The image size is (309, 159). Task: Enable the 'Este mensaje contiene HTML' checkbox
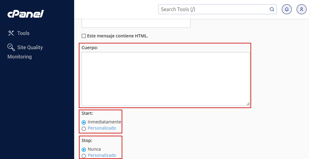point(84,36)
